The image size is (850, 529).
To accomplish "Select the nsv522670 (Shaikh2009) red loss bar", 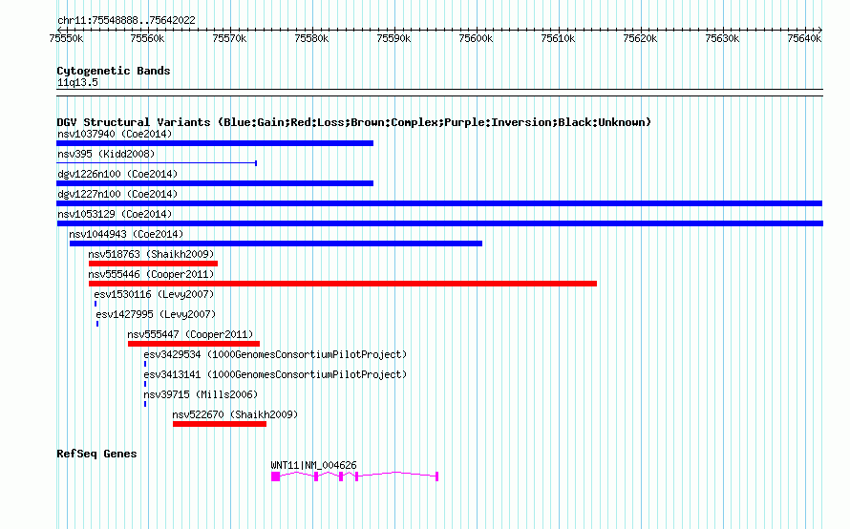I will tap(220, 424).
